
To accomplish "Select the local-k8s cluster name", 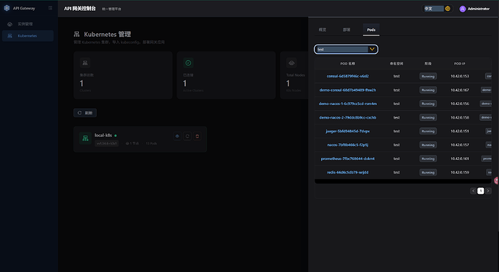I will point(103,135).
